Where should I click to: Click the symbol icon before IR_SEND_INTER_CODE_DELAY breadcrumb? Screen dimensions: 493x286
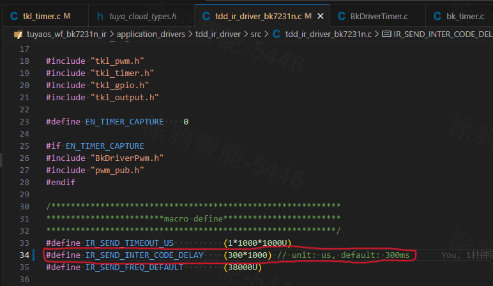click(386, 33)
